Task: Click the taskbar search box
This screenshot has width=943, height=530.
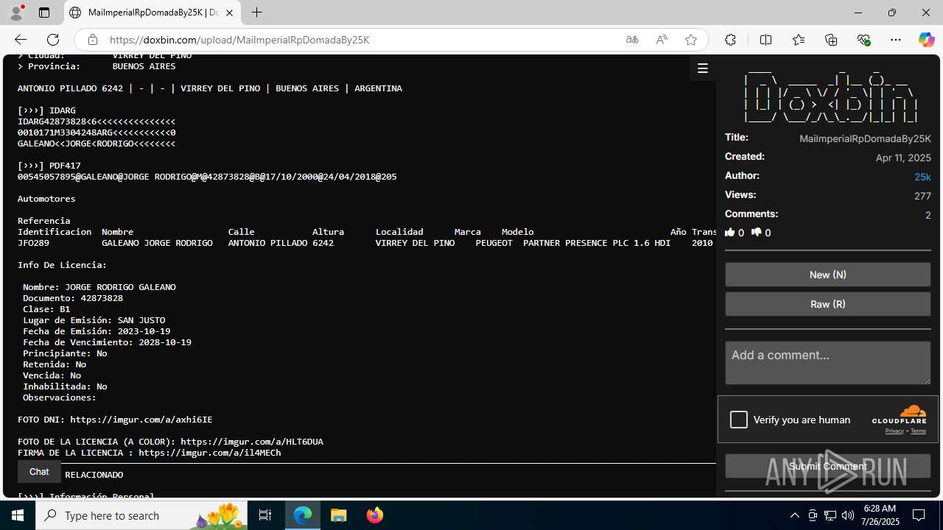Action: (x=142, y=515)
